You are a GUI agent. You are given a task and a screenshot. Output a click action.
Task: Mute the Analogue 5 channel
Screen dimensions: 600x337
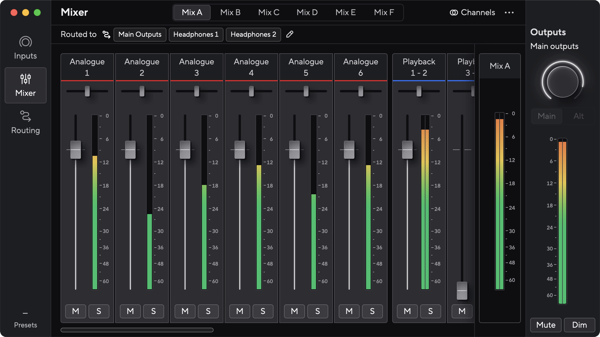pos(294,311)
